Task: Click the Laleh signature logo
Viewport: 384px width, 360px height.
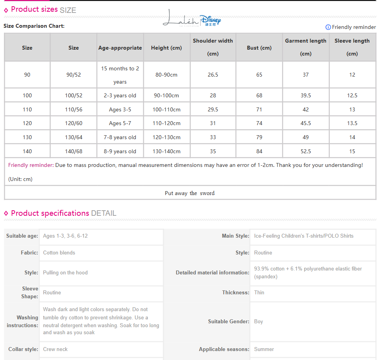Action: [x=181, y=18]
